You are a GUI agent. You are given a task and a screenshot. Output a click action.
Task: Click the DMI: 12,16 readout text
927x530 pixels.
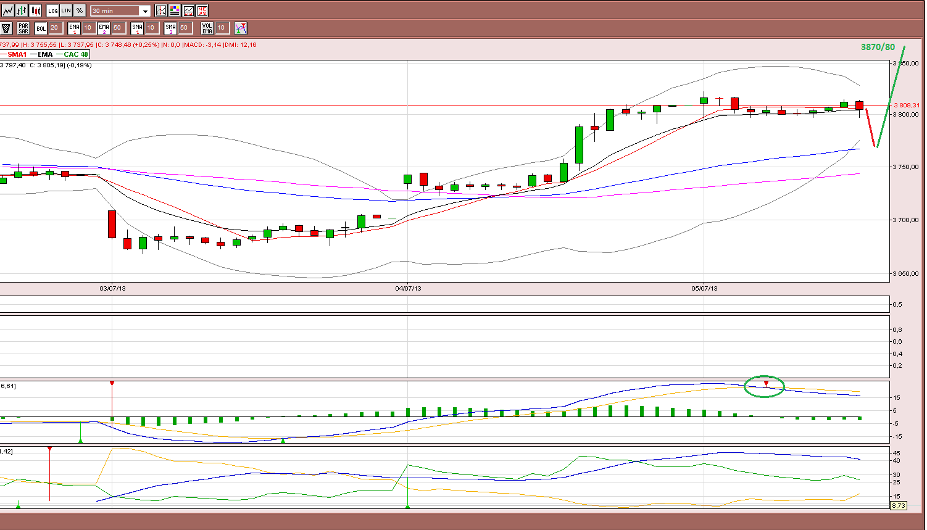(x=241, y=45)
